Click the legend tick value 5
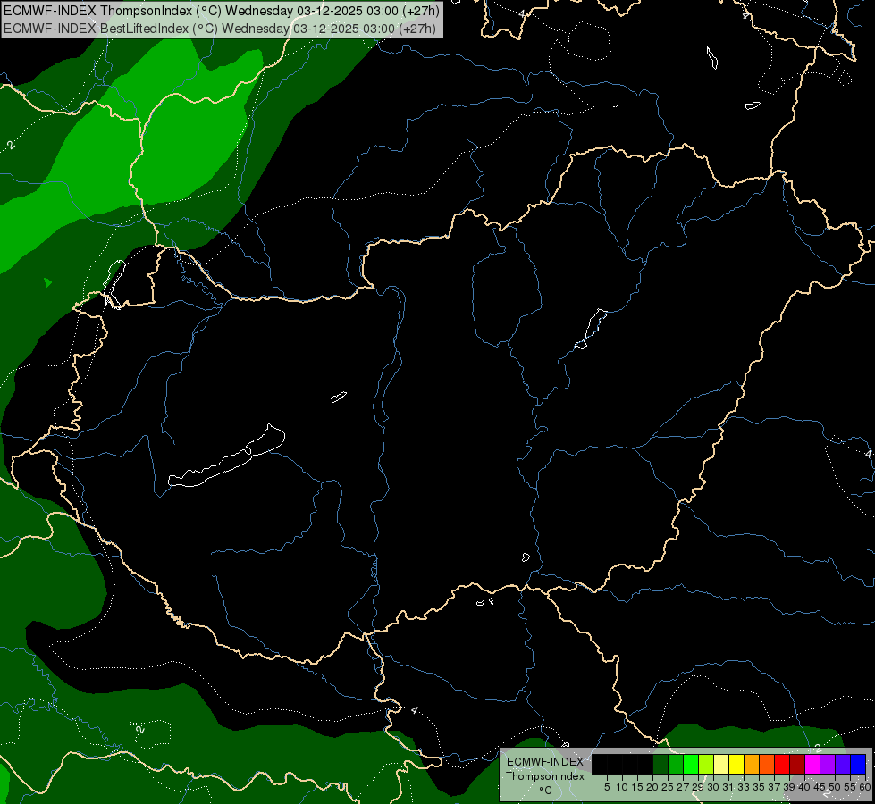The image size is (875, 804). (x=607, y=787)
